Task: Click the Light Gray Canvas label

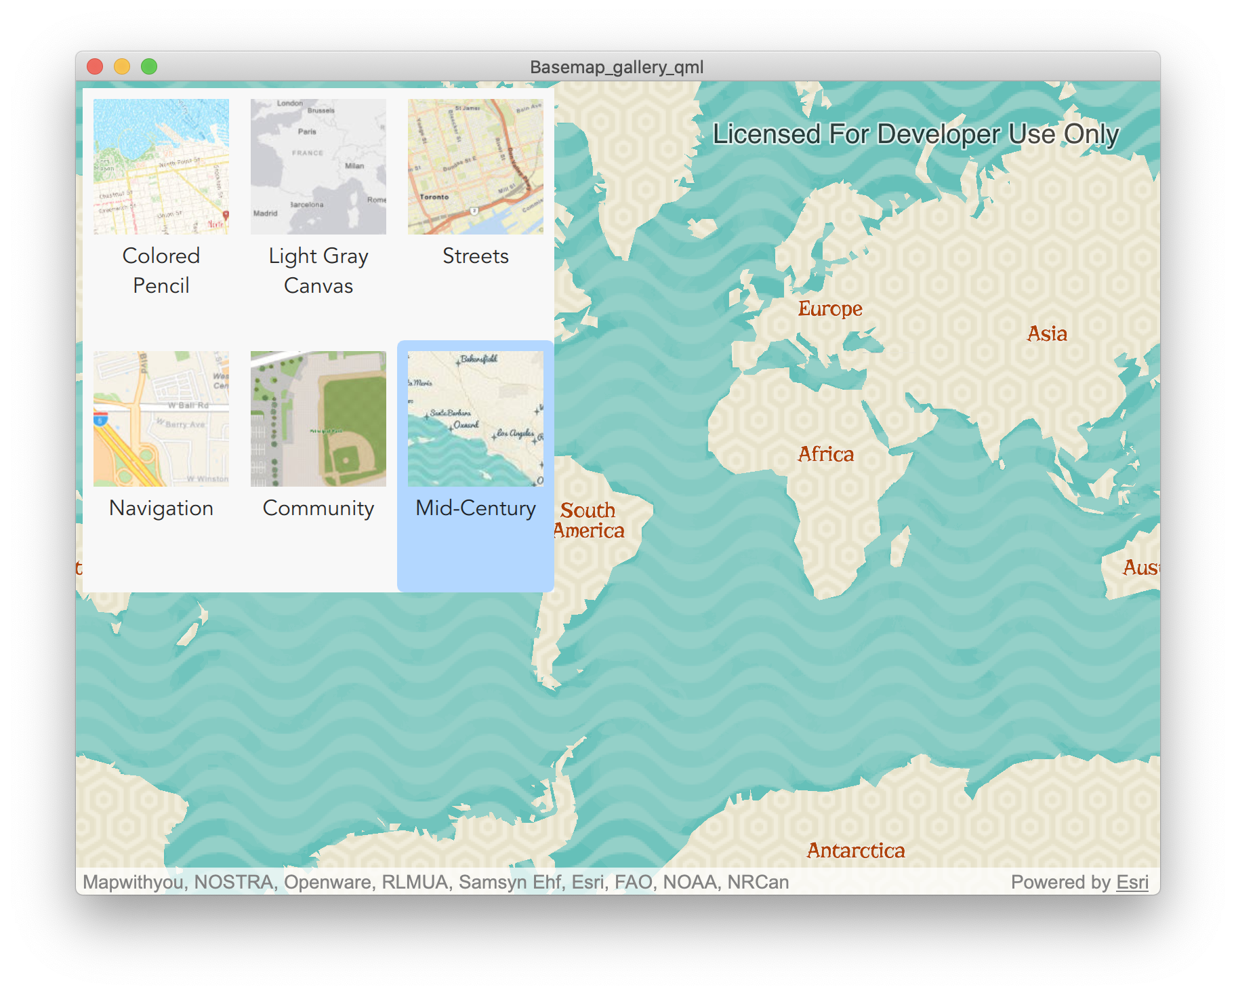Action: pos(318,270)
